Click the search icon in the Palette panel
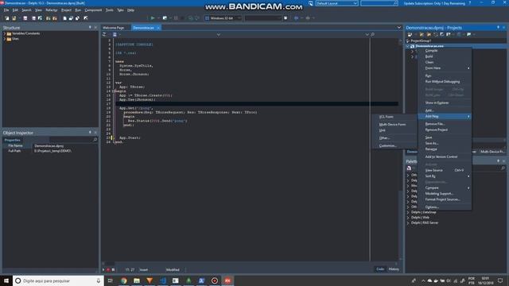 pos(503,168)
